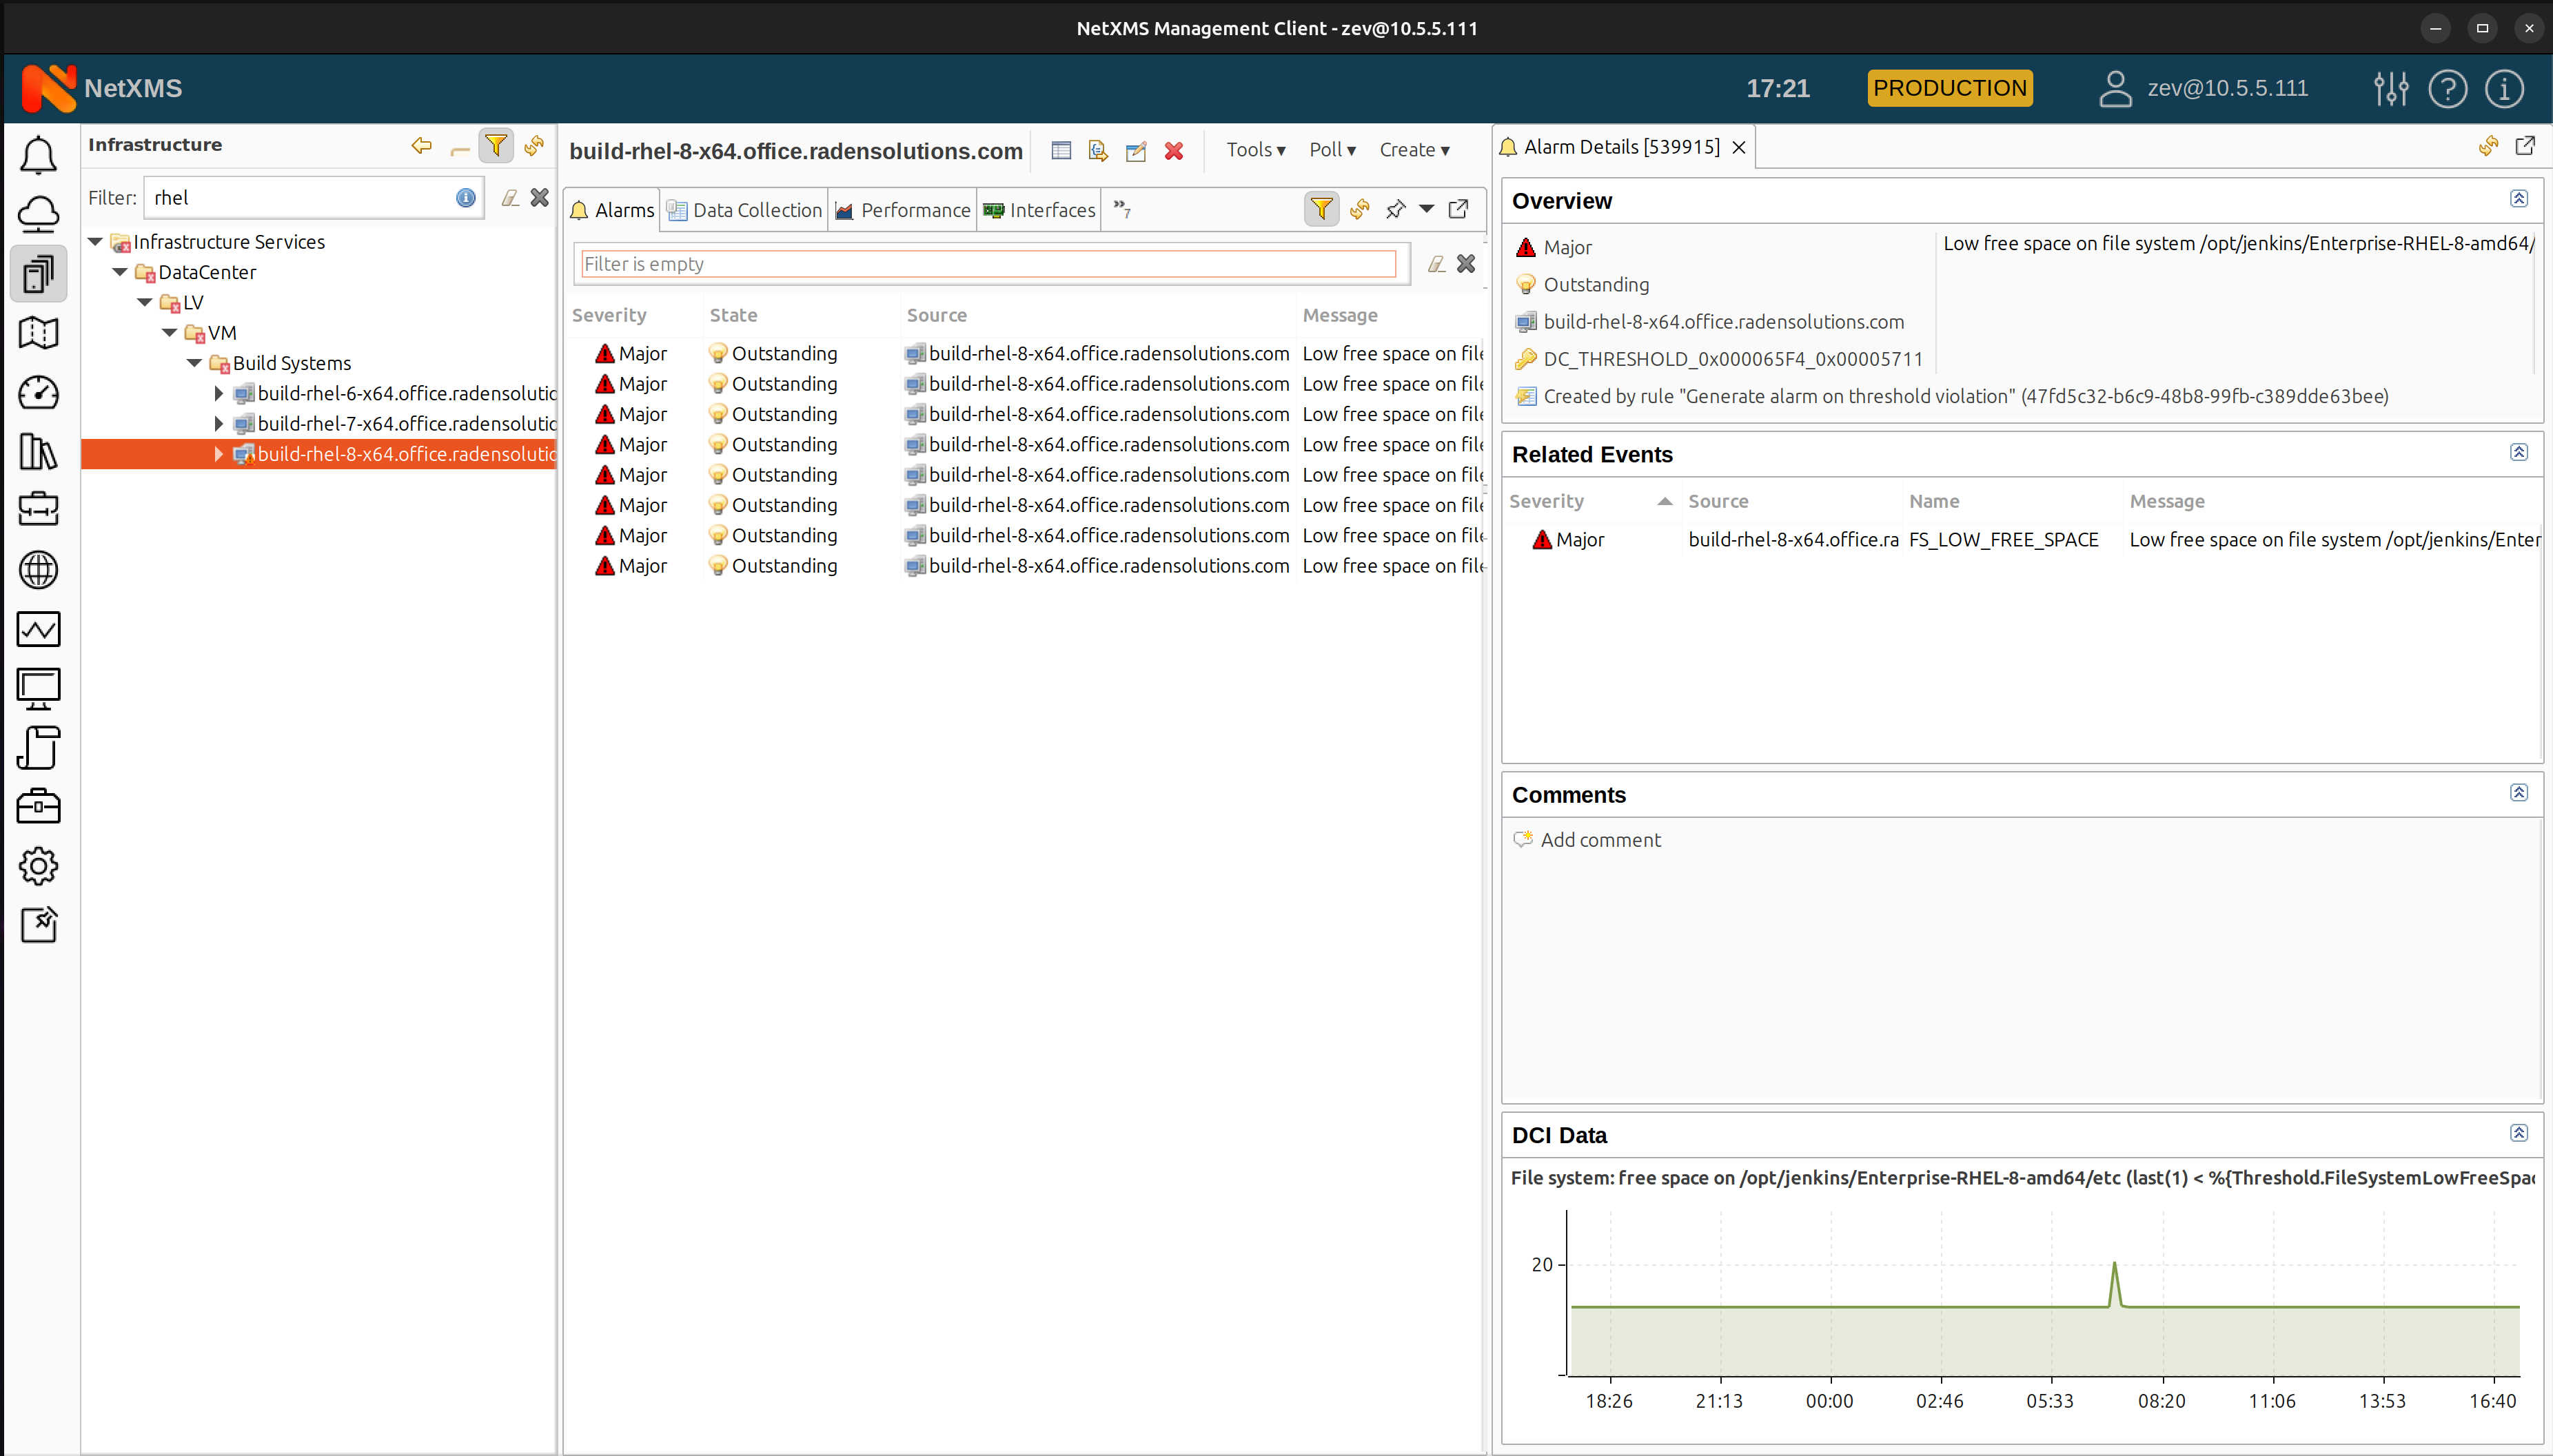Open the Tools dropdown menu
The height and width of the screenshot is (1456, 2553).
[1255, 149]
